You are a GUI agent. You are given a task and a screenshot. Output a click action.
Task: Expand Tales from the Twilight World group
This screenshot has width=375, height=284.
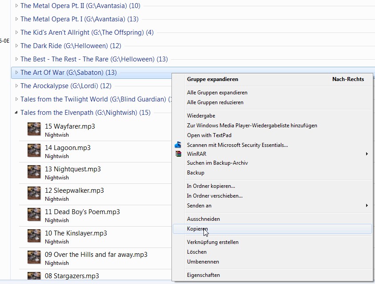[16, 99]
